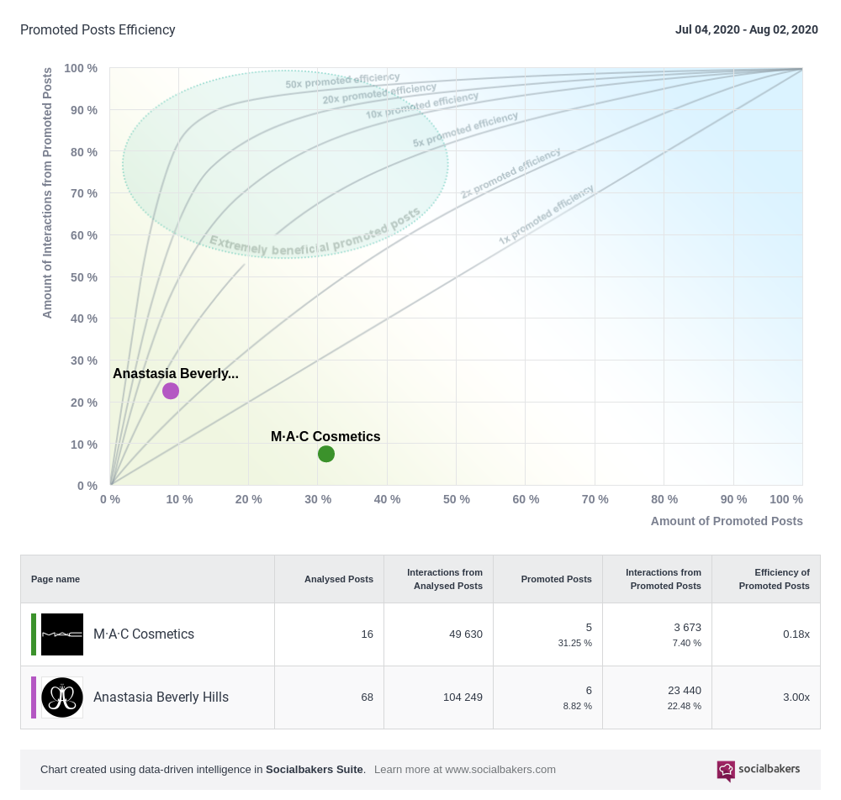
Task: Click the Analysed Posts column header
Action: 338,579
